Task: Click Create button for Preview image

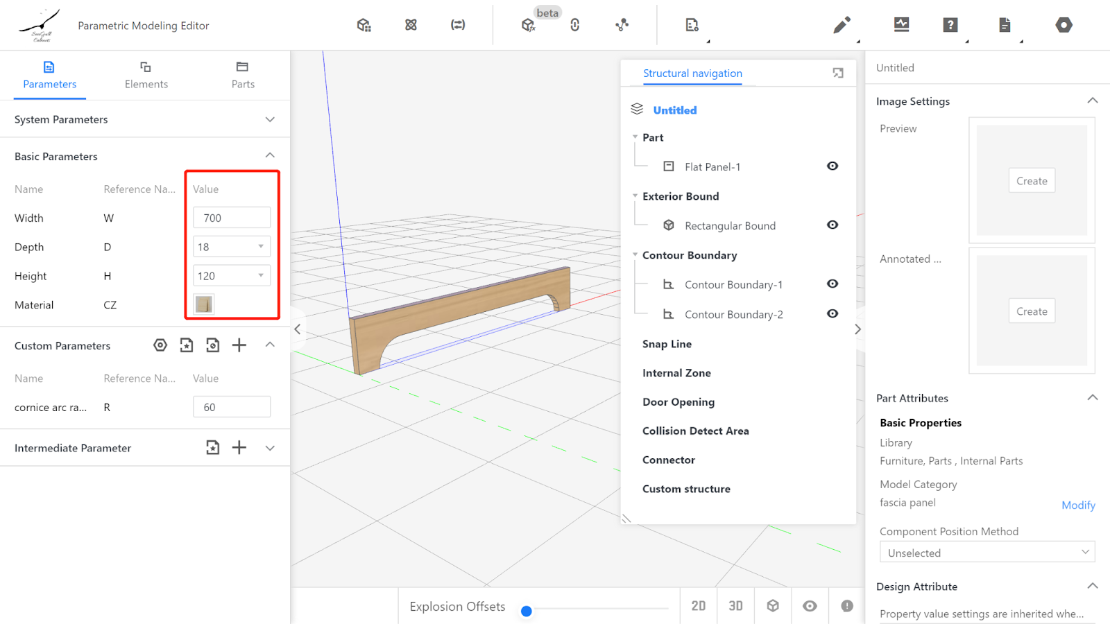Action: (1032, 181)
